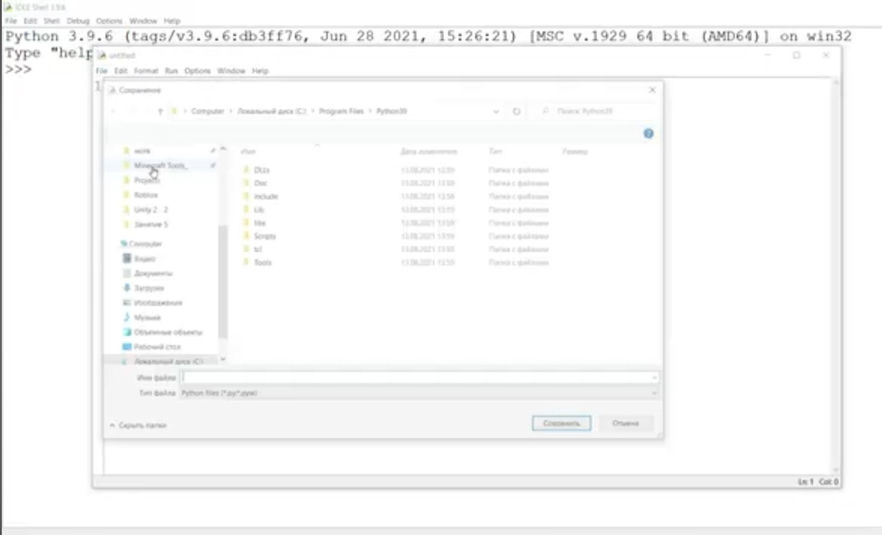Click the Сохранить button

point(562,423)
